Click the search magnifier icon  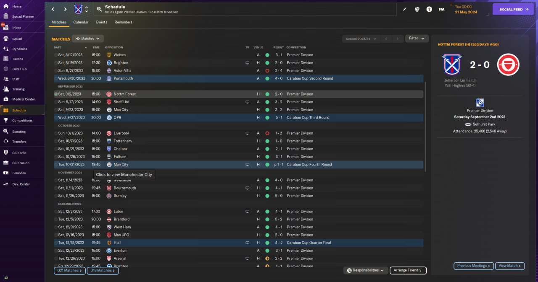[x=99, y=9]
